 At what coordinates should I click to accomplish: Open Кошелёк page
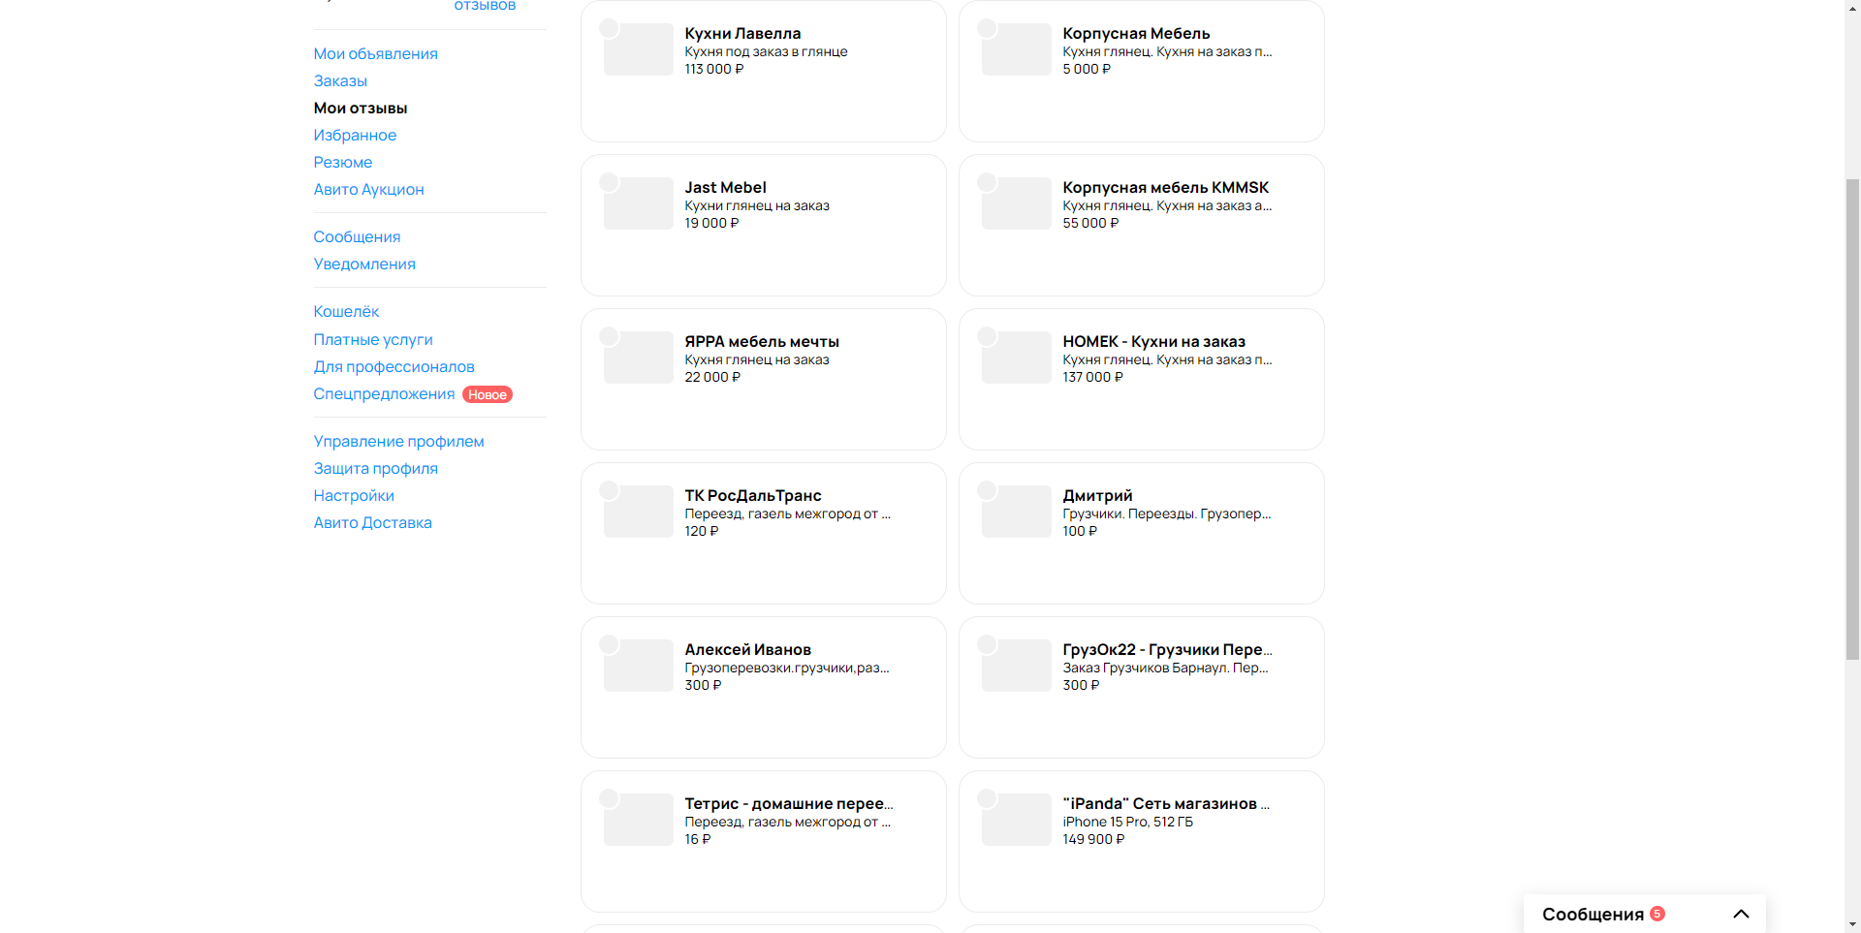click(x=346, y=312)
